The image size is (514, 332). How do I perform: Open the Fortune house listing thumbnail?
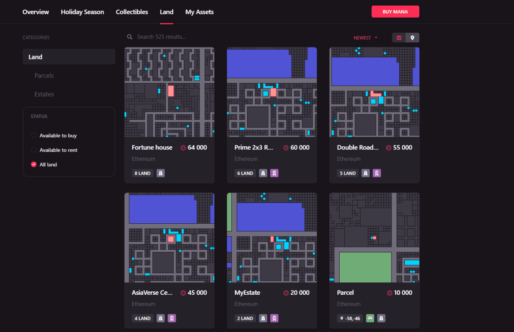point(169,92)
